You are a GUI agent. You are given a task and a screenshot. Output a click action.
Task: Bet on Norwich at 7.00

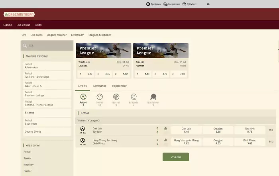click(179, 74)
